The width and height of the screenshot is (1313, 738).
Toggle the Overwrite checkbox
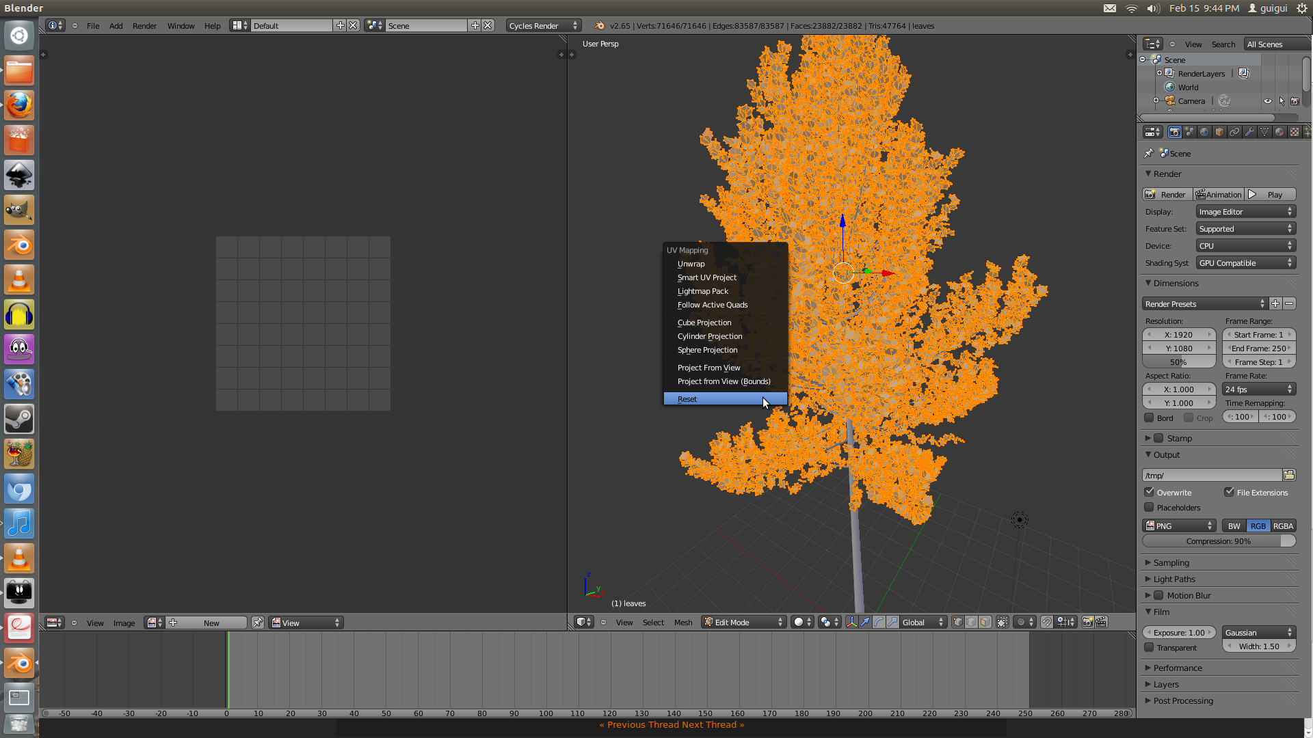coord(1149,492)
